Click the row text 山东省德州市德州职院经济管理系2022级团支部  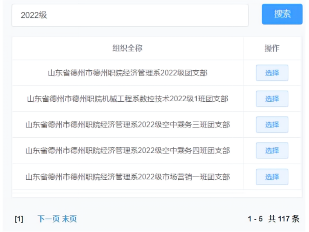(128, 73)
